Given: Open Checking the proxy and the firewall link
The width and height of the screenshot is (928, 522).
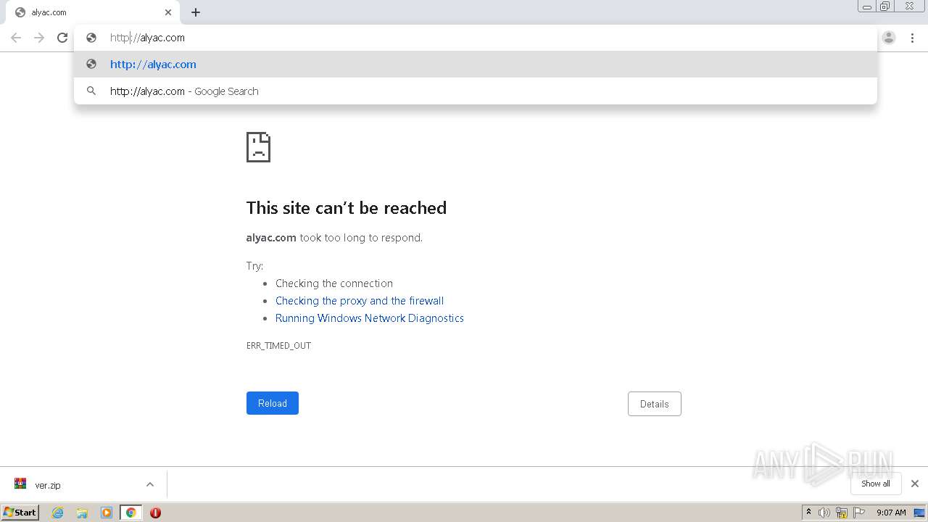Looking at the screenshot, I should (360, 301).
